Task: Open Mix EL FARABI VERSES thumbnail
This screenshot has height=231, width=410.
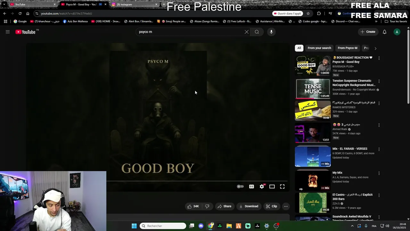Action: pyautogui.click(x=313, y=157)
